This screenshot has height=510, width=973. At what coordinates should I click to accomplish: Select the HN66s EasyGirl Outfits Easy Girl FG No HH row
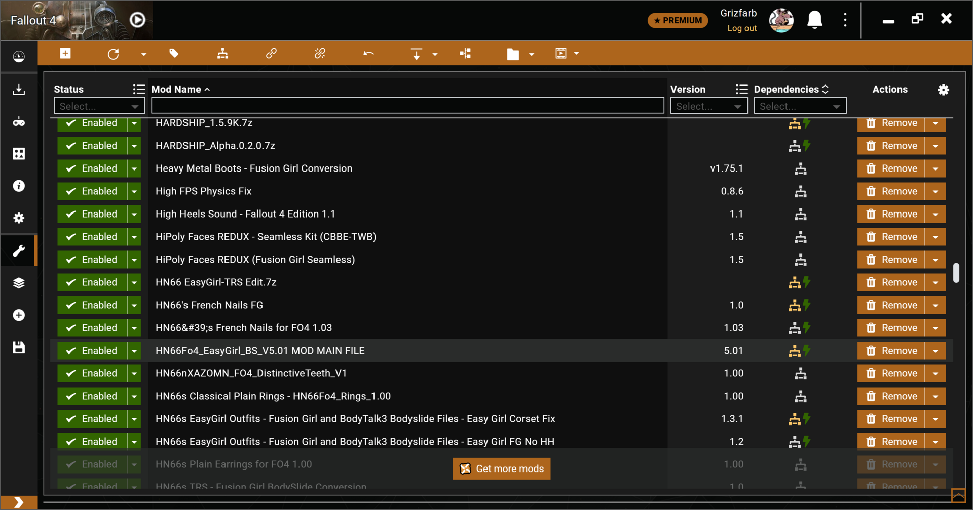point(502,442)
